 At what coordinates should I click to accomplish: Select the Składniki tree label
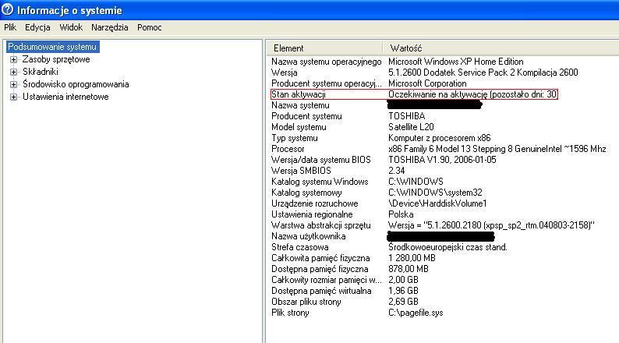(40, 72)
